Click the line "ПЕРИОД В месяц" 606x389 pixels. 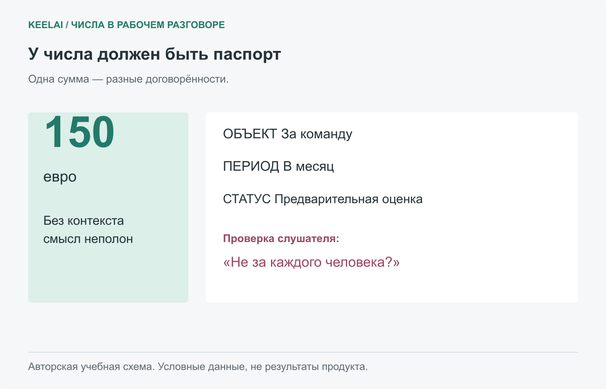coord(278,166)
